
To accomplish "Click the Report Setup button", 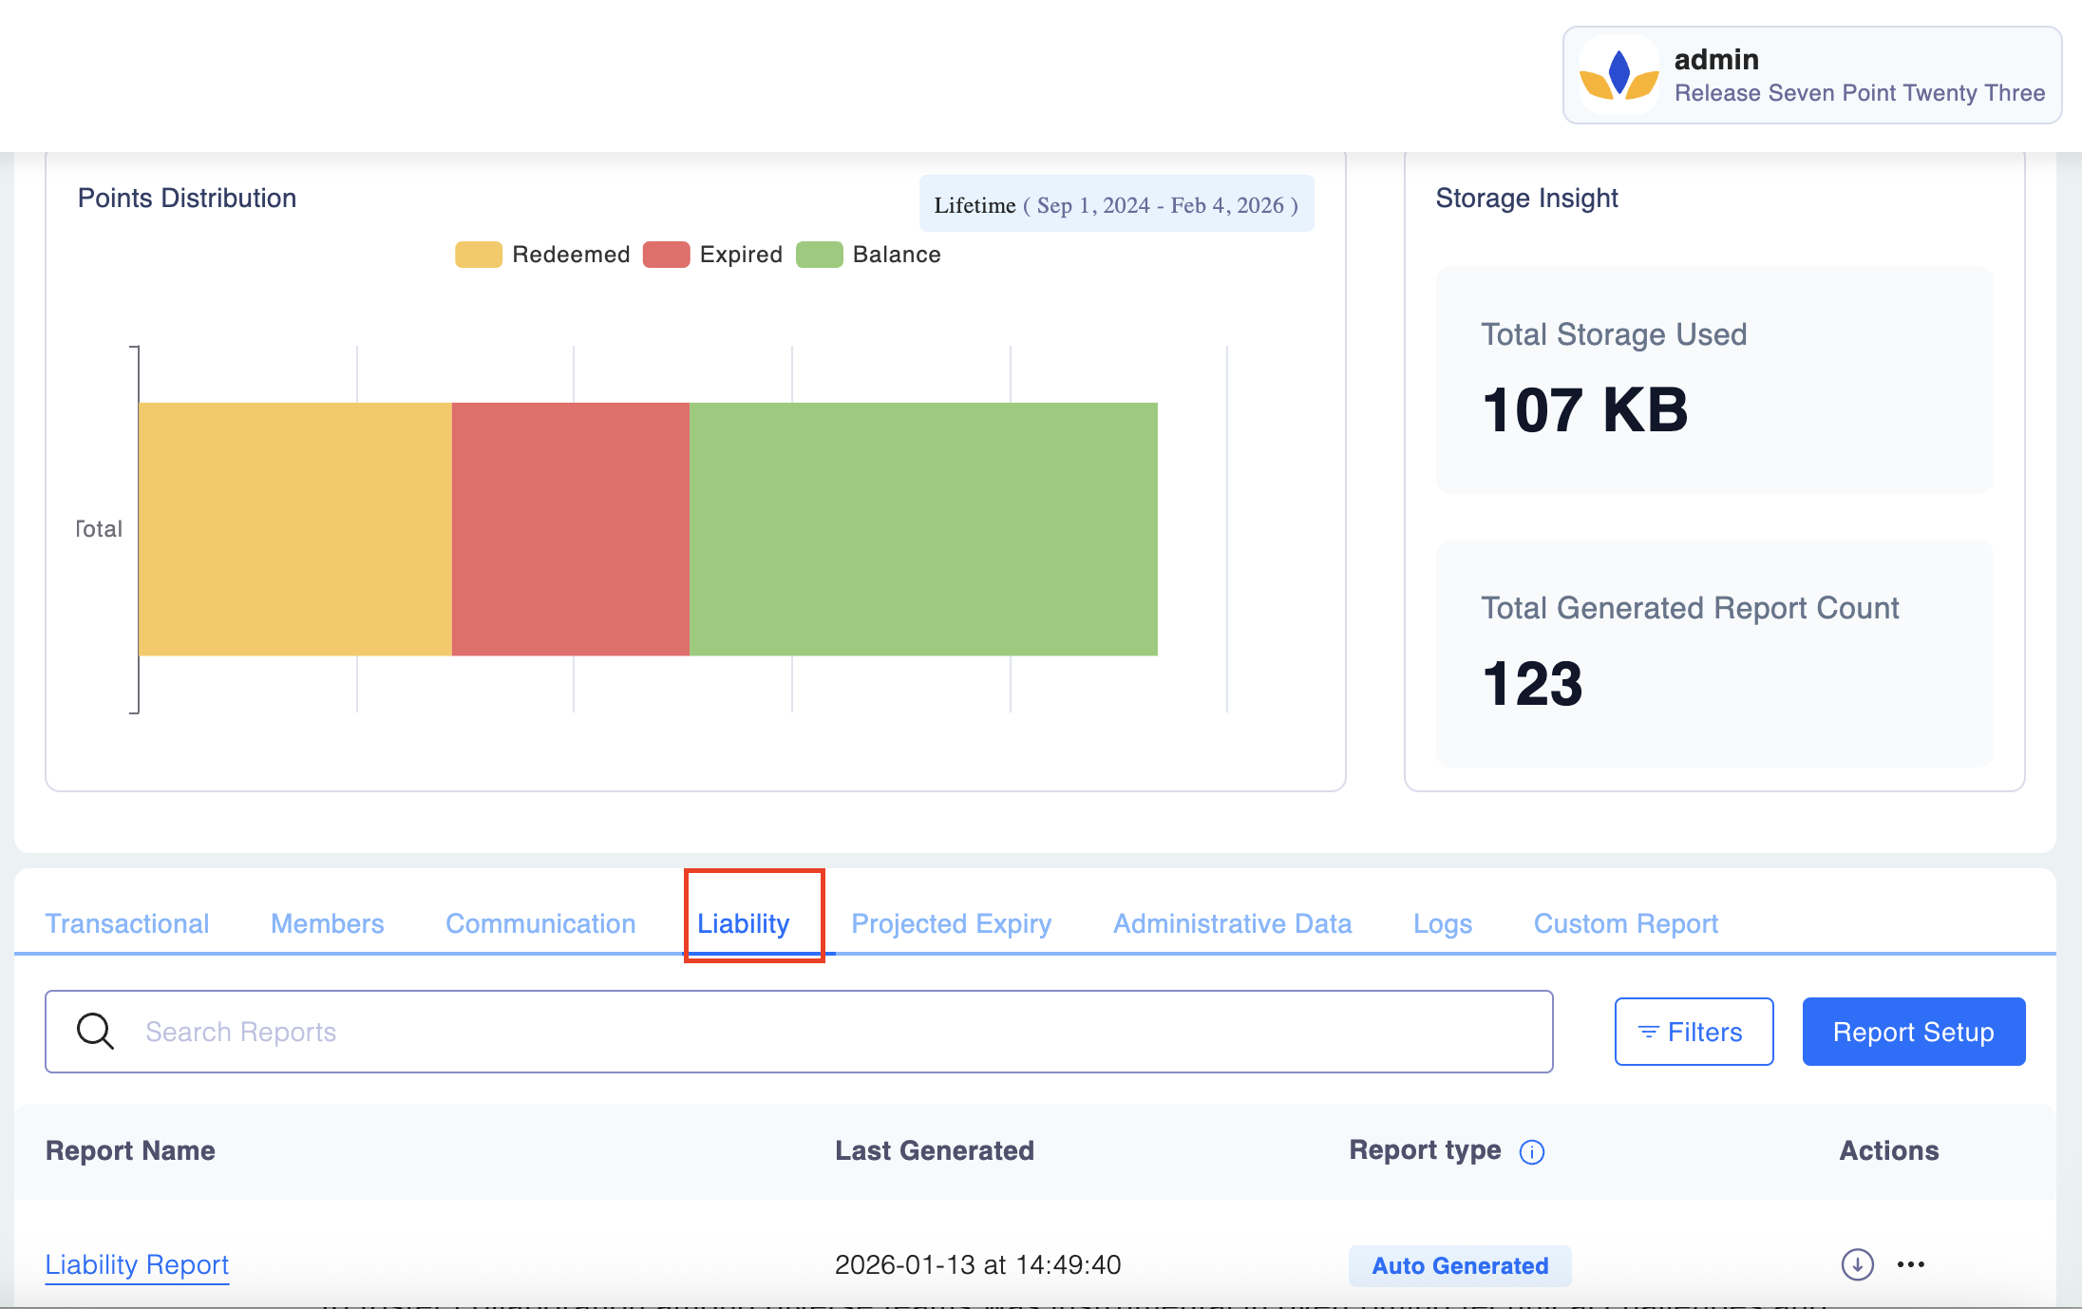I will (1913, 1032).
